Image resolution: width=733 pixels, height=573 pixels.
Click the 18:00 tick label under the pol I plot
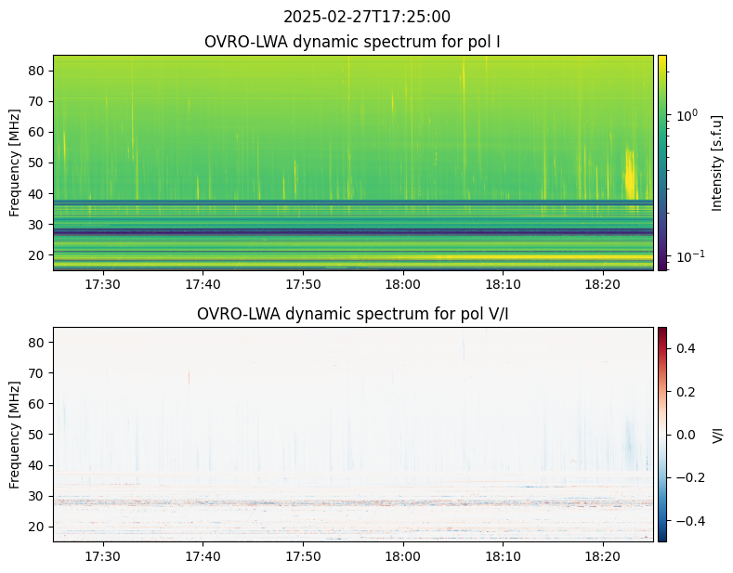point(403,284)
